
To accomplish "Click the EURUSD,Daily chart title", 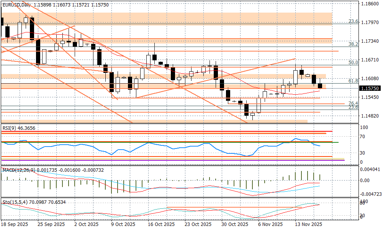I will click(x=16, y=5).
